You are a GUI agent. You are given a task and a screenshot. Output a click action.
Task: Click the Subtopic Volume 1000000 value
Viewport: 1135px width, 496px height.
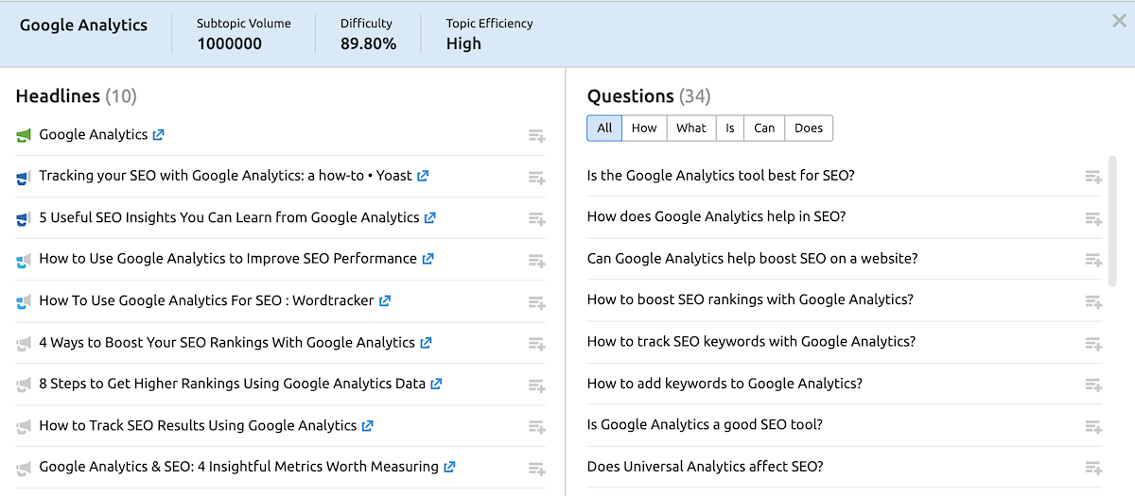[x=230, y=43]
